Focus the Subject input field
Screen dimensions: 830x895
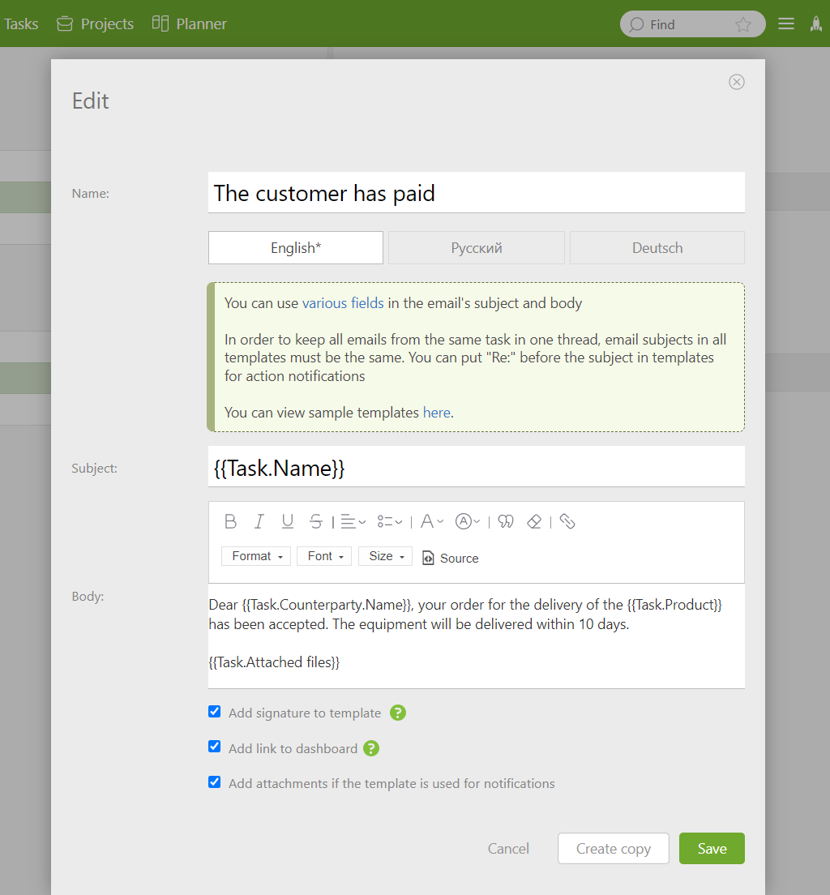pos(476,468)
